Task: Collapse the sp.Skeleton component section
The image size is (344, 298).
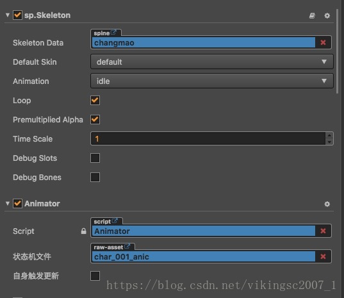Action: tap(8, 15)
